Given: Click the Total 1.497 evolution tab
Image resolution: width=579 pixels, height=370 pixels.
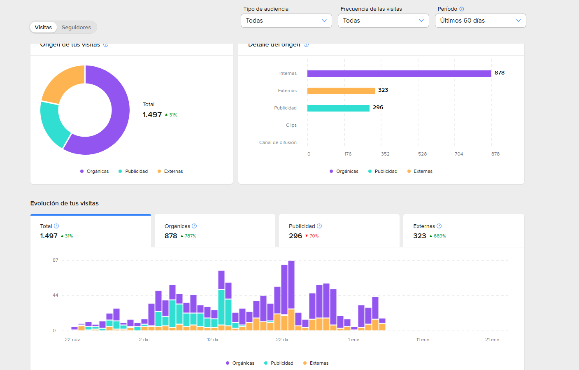Looking at the screenshot, I should coord(91,231).
